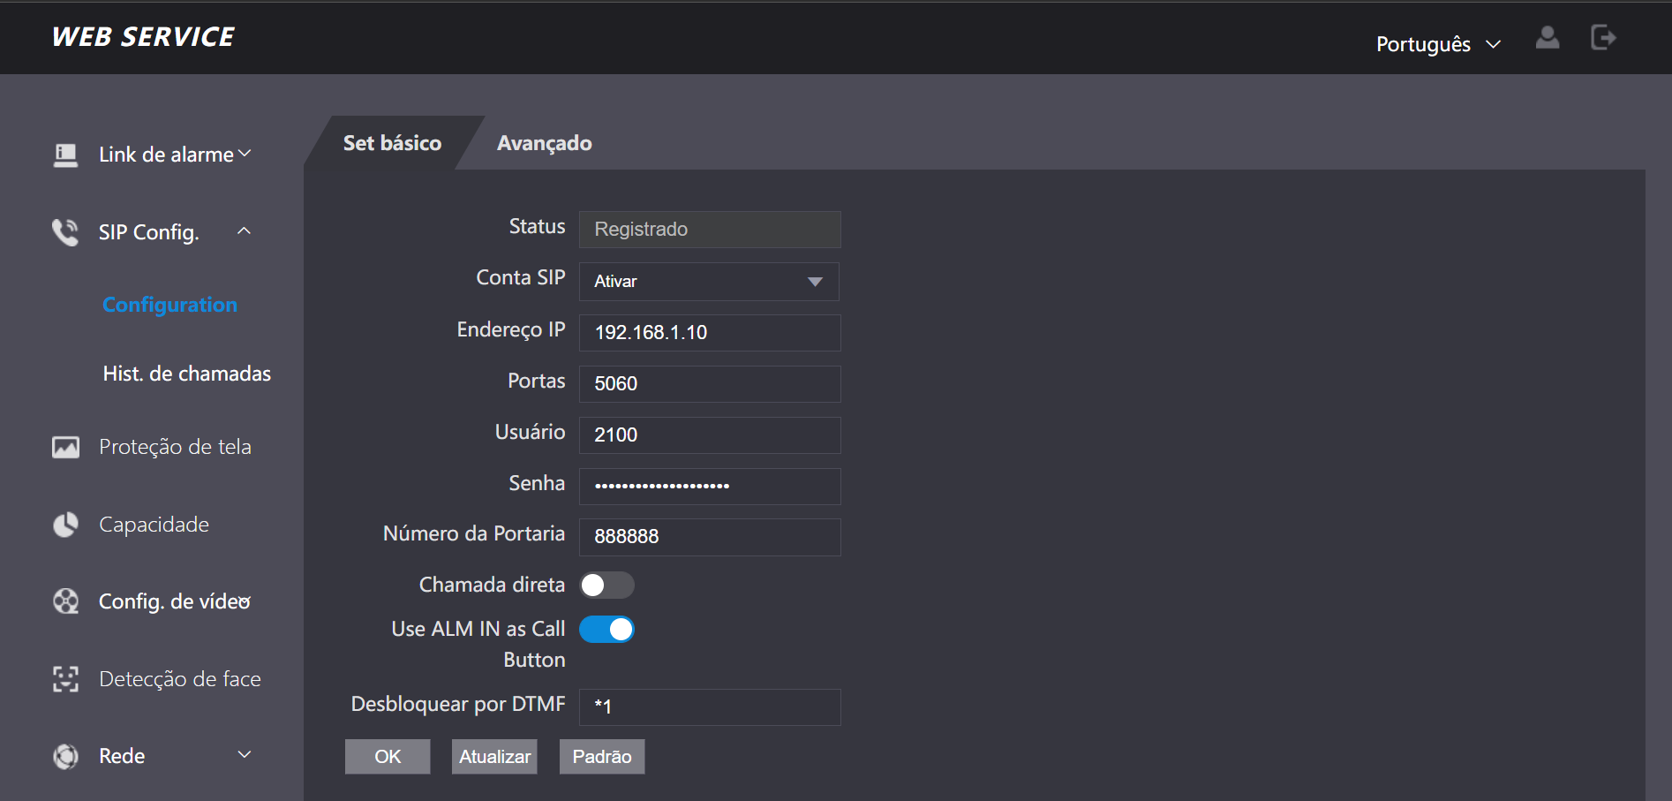Expand the Config. de vídeo chevron
Image resolution: width=1672 pixels, height=801 pixels.
coord(245,601)
